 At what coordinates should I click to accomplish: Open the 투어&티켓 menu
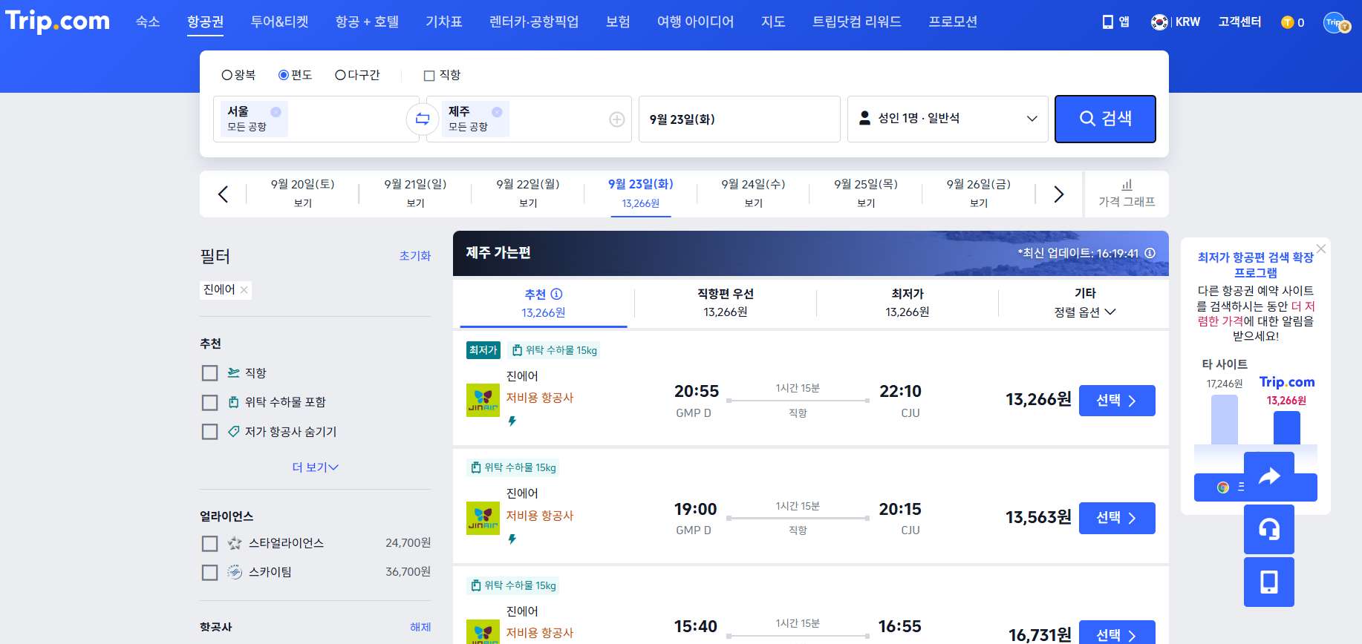click(x=279, y=22)
